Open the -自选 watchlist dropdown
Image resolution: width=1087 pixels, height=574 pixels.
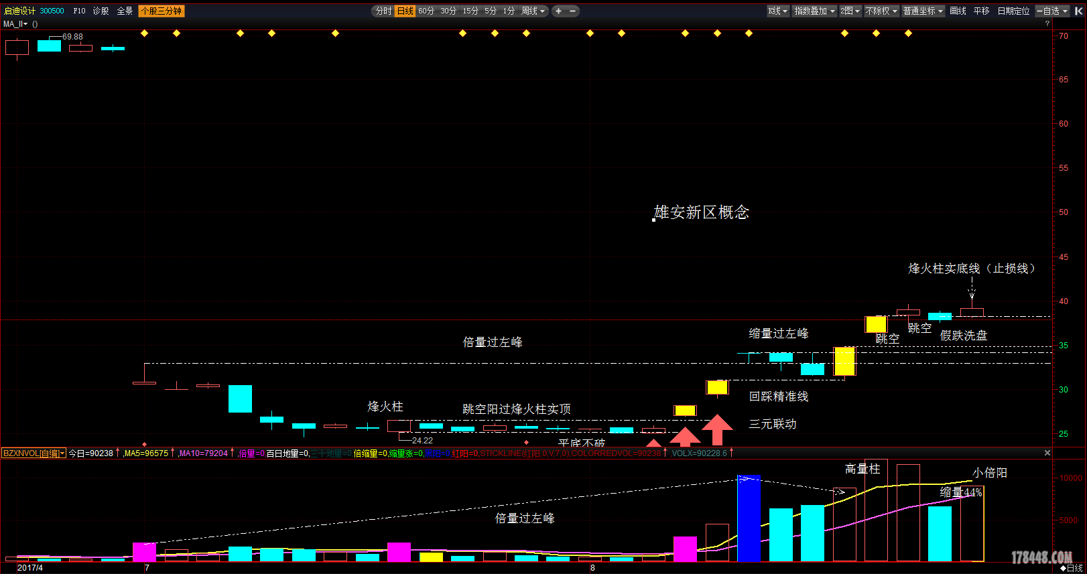coord(1053,11)
